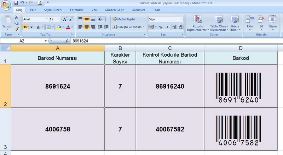283x155 pixels.
Task: Open the Office button menu
Action: pyautogui.click(x=6, y=5)
